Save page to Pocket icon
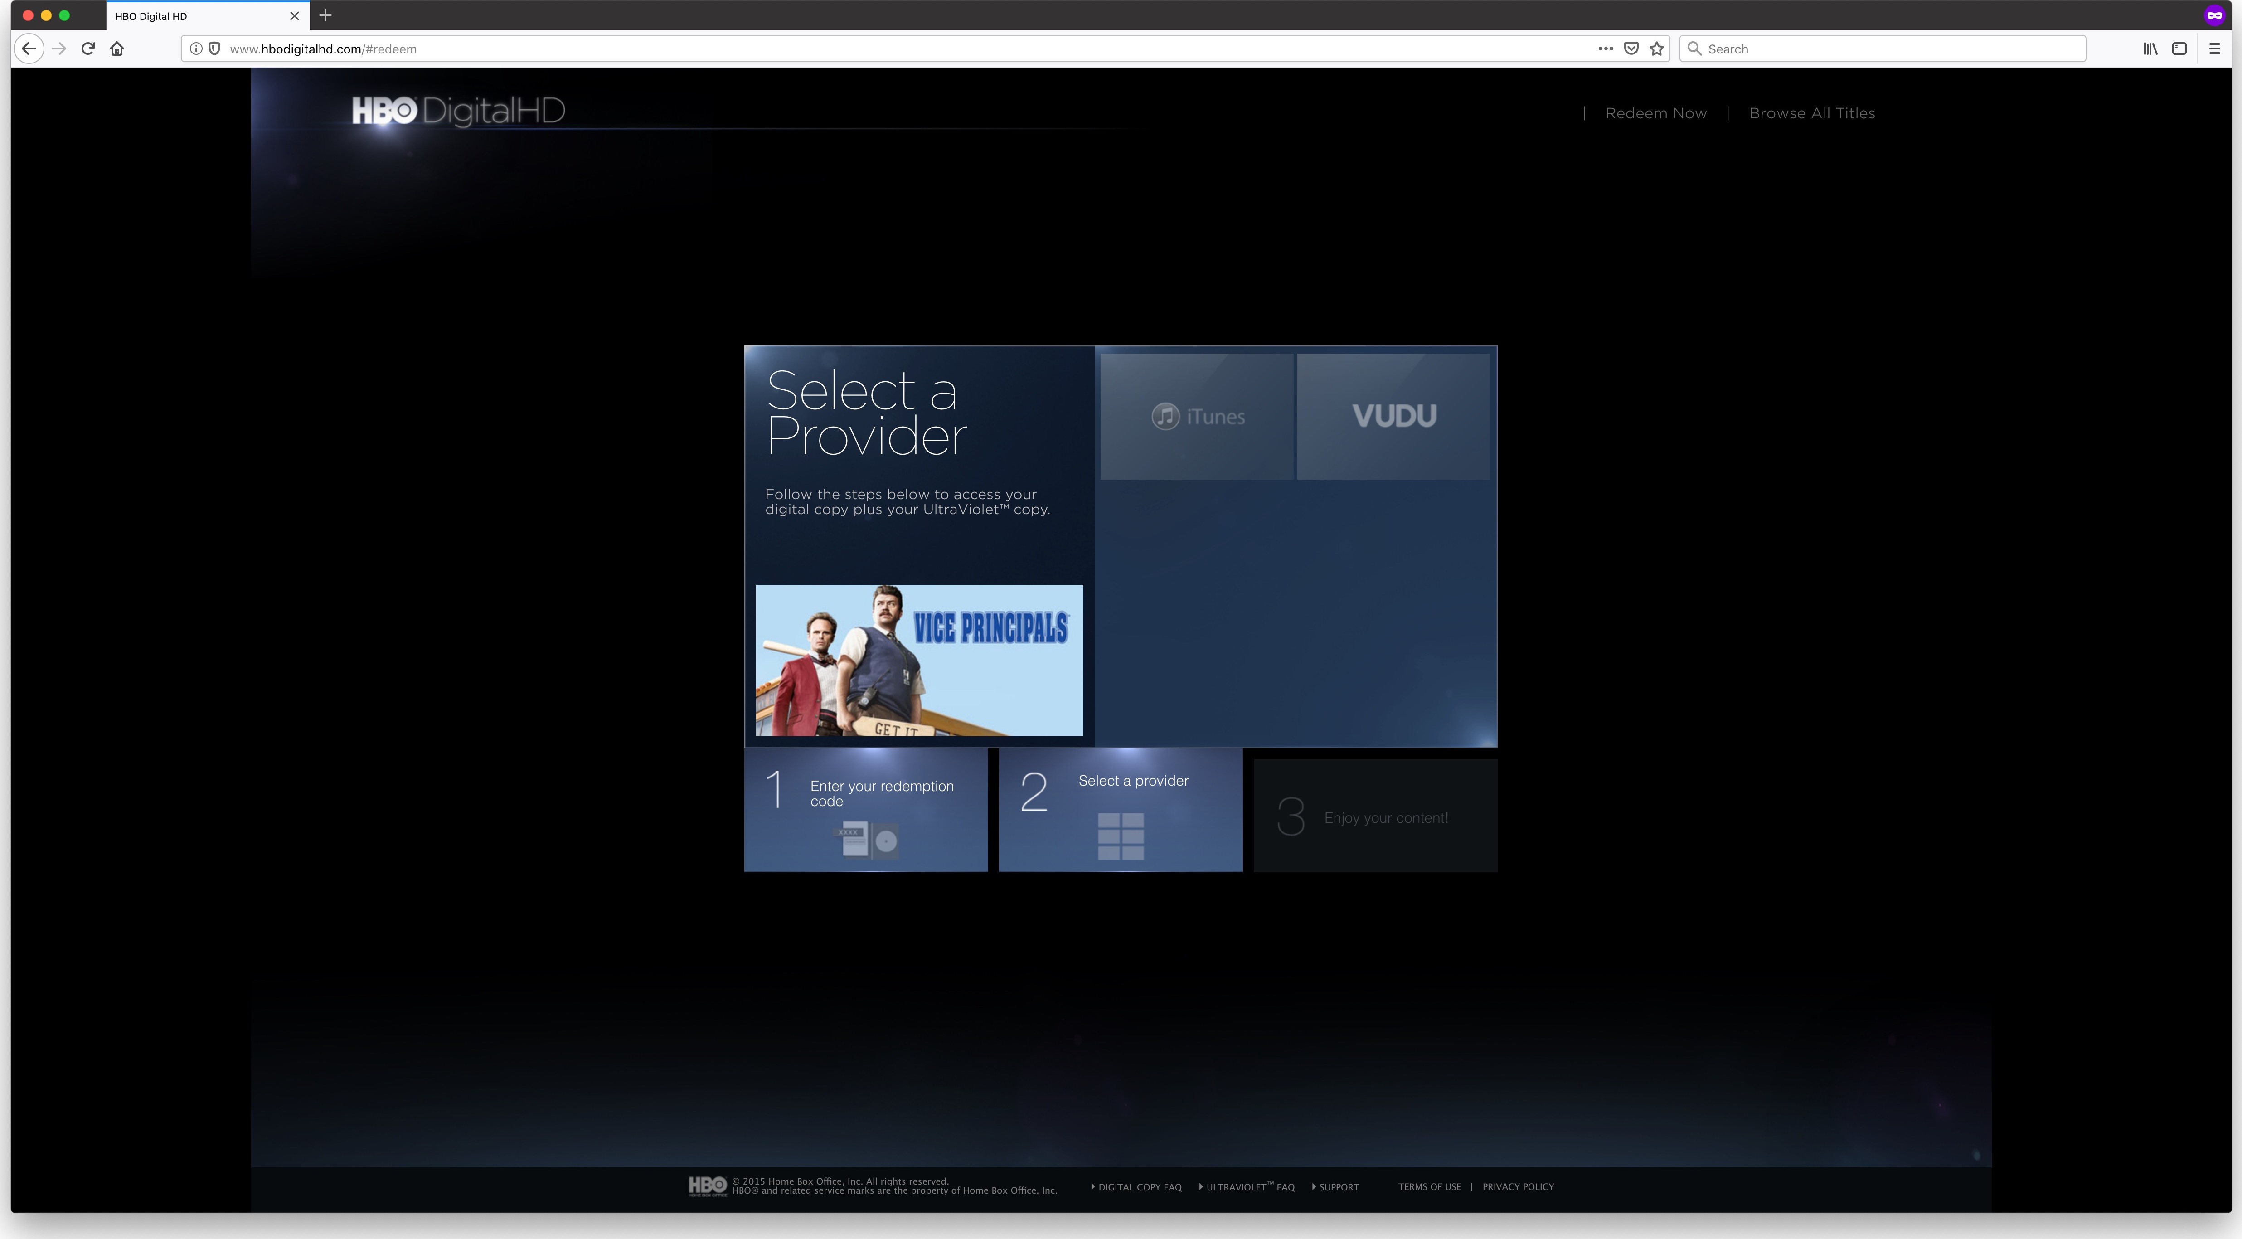 pos(1632,49)
